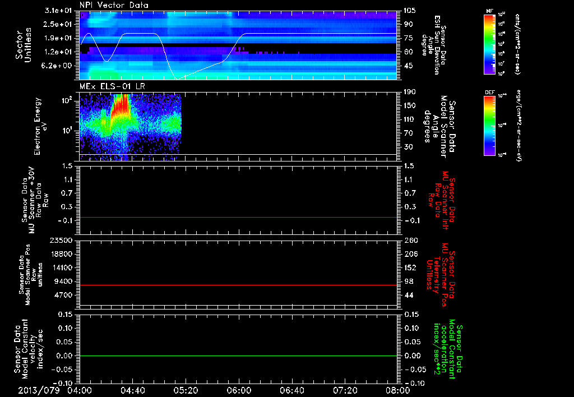Click the 06:00 time axis label
This screenshot has width=574, height=397.
[x=239, y=390]
